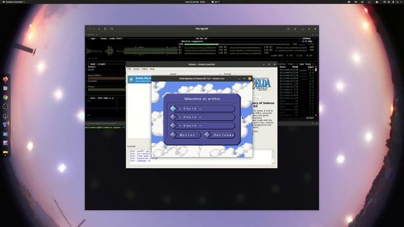This screenshot has width=404, height=227.
Task: Open Opciones in the game menu
Action: (x=219, y=135)
